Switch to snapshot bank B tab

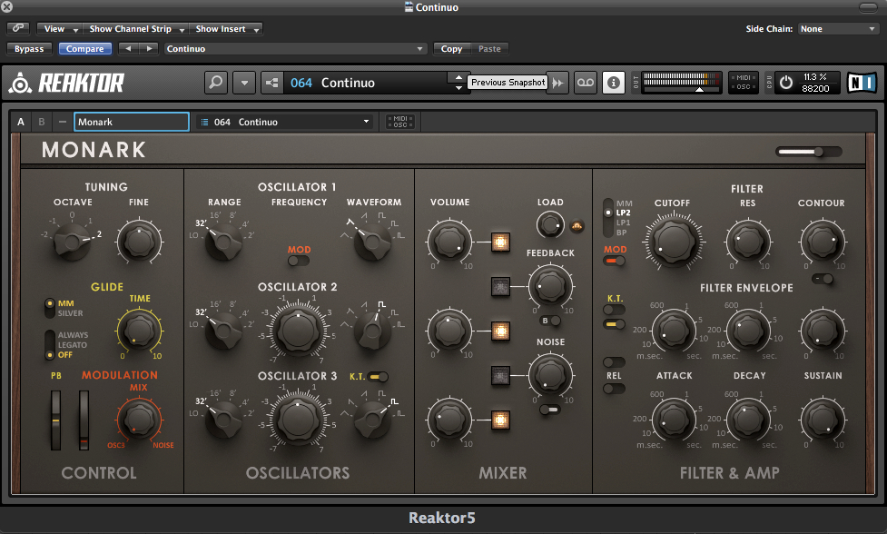[40, 121]
